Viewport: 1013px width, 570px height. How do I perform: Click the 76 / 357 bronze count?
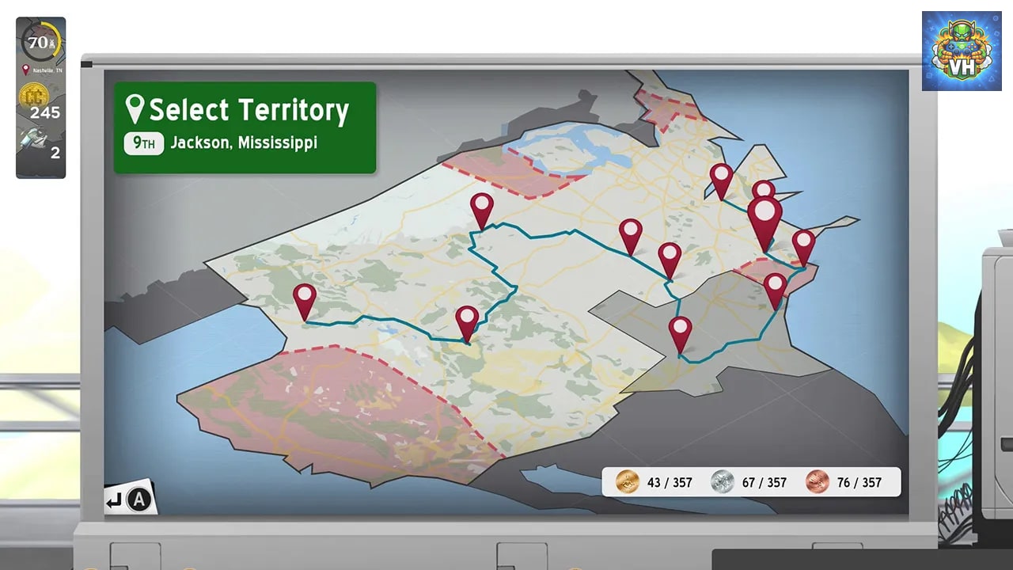coord(859,482)
